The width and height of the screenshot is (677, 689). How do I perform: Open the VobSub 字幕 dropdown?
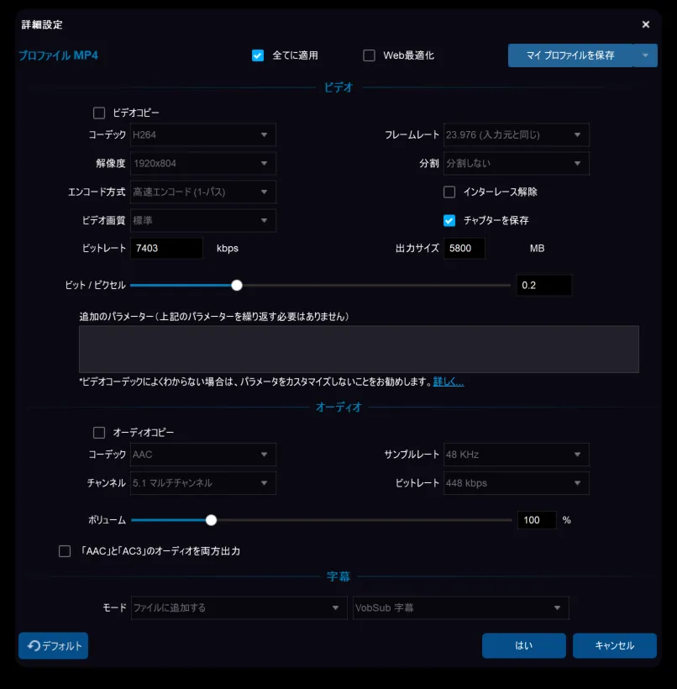pyautogui.click(x=461, y=608)
